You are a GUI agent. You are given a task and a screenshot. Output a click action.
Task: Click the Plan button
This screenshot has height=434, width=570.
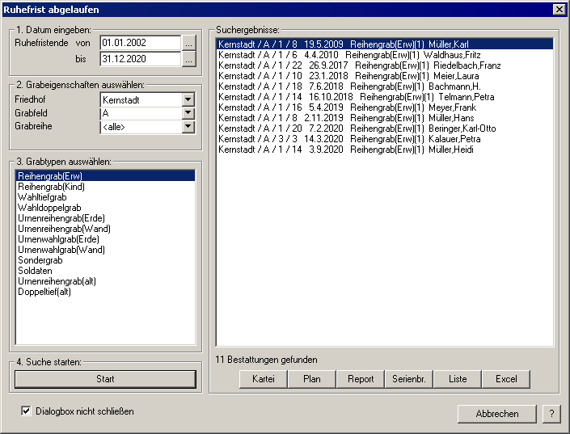tap(312, 379)
